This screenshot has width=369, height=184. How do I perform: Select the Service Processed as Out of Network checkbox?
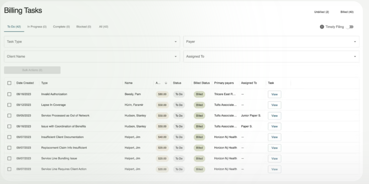click(10, 116)
